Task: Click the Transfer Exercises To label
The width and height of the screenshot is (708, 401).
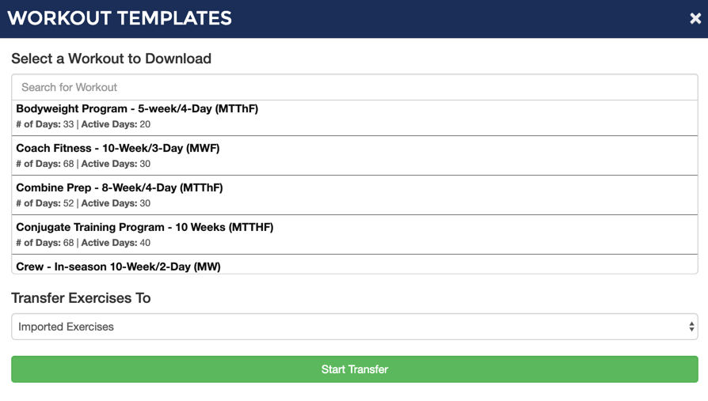Action: pyautogui.click(x=81, y=298)
